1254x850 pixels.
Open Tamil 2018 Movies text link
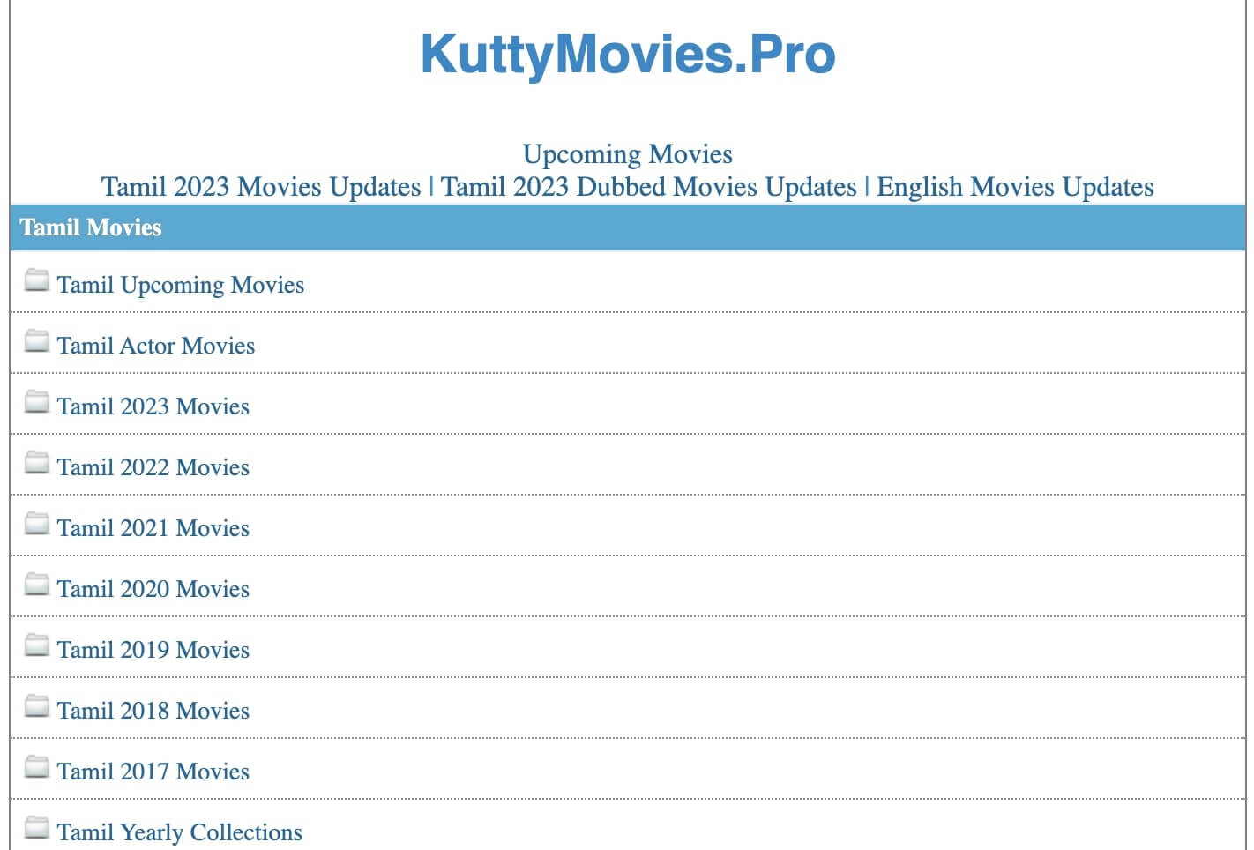[x=153, y=711]
